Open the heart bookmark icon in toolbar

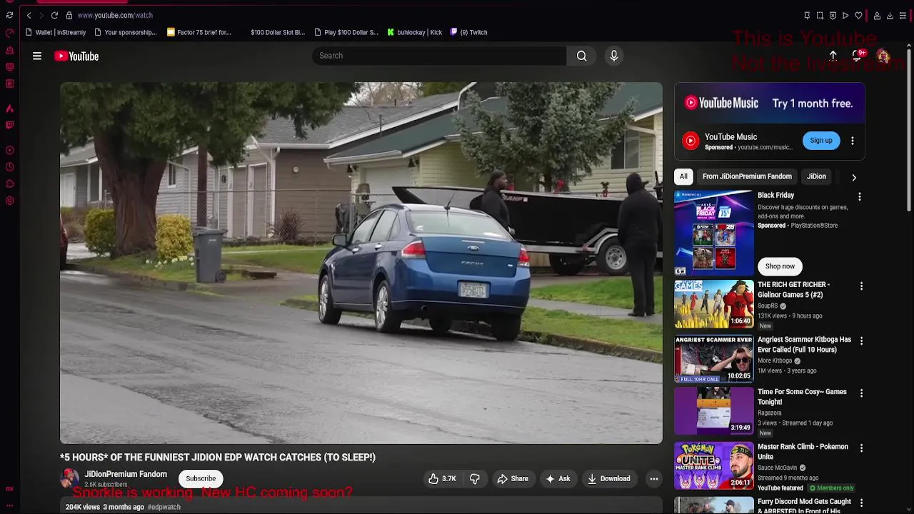click(858, 15)
